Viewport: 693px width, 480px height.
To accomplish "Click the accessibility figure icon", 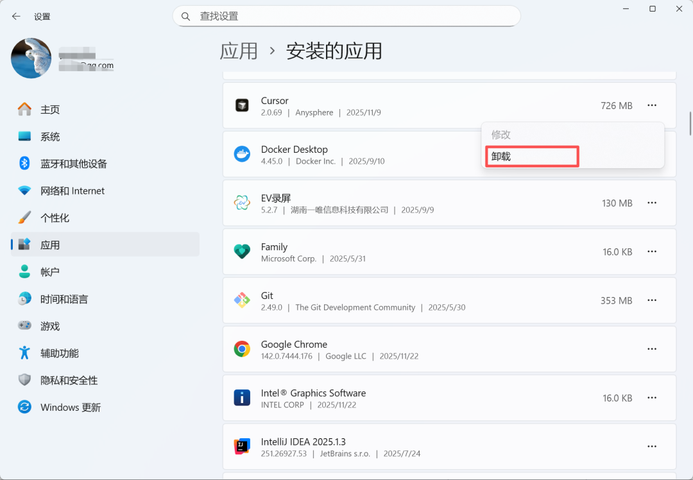I will coord(25,353).
